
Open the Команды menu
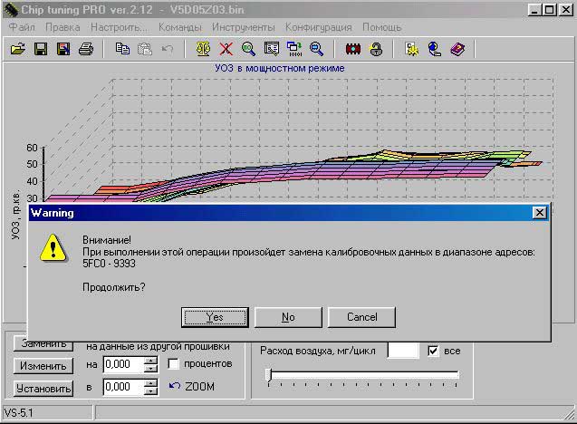click(180, 27)
